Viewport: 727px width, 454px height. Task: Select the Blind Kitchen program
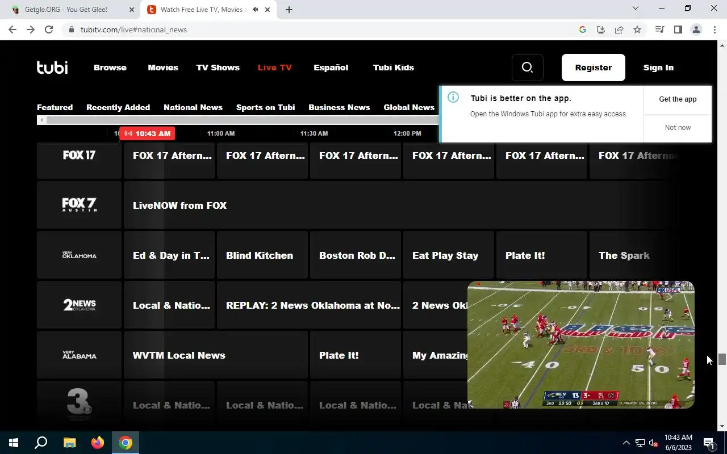tap(262, 255)
